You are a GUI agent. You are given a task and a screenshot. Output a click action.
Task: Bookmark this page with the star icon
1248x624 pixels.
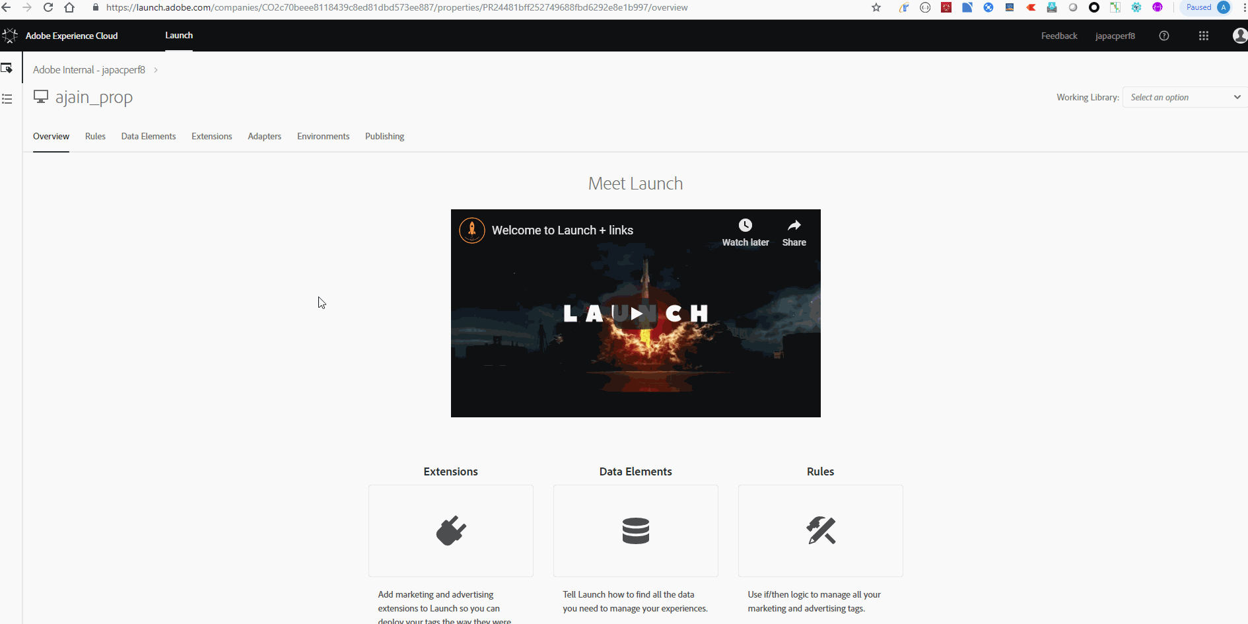click(876, 8)
